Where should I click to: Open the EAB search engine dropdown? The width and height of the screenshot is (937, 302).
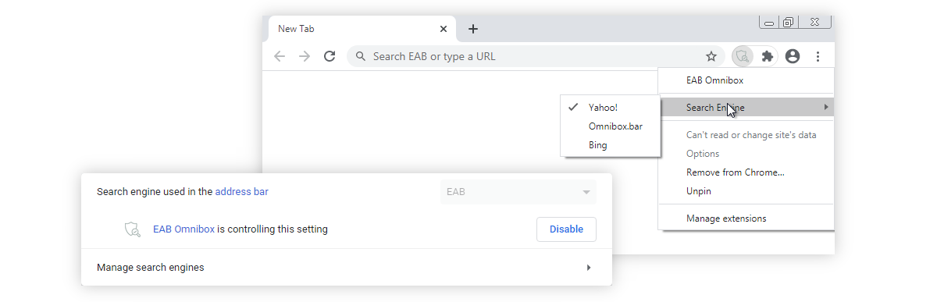click(x=518, y=192)
